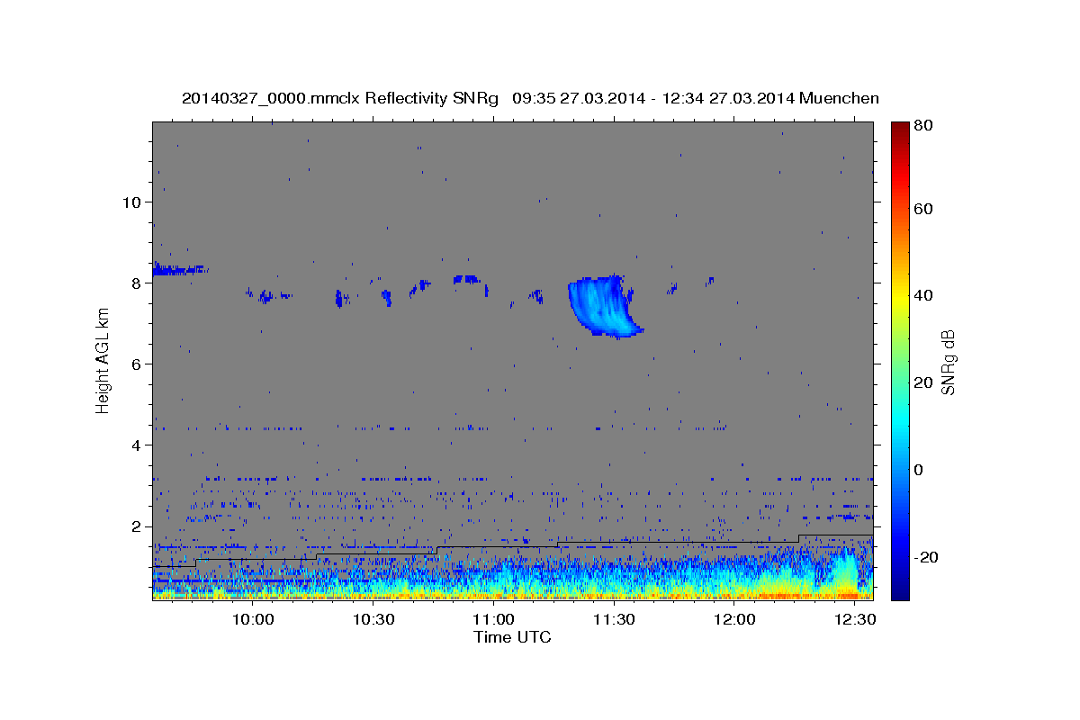This screenshot has height=720, width=1080.
Task: Click the colorbar value label '40'
Action: pyautogui.click(x=922, y=295)
